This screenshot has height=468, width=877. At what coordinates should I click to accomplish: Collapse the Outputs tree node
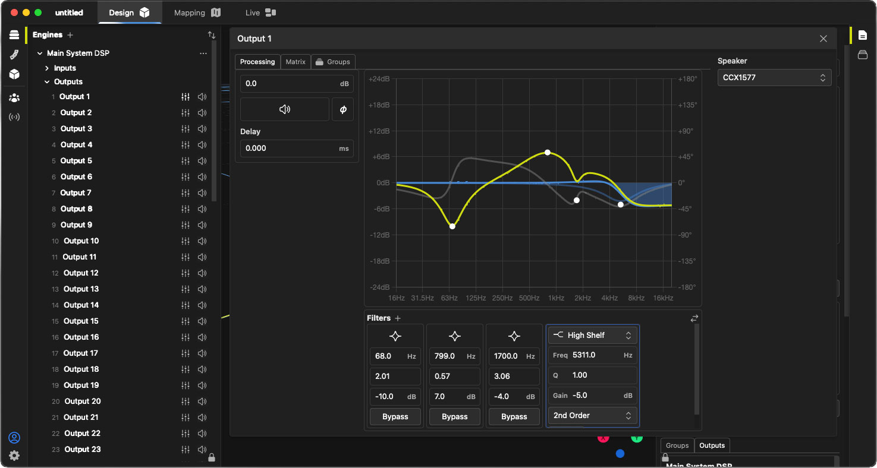[x=47, y=82]
